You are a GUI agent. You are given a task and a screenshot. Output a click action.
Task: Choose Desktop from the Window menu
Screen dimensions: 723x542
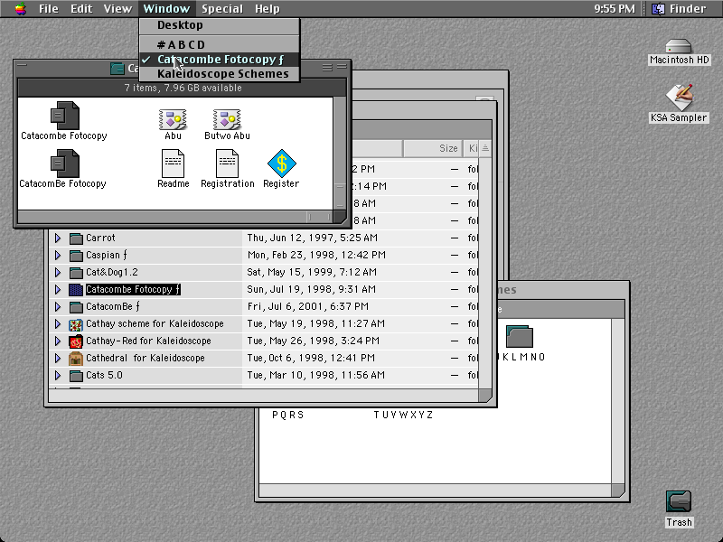tap(220, 25)
